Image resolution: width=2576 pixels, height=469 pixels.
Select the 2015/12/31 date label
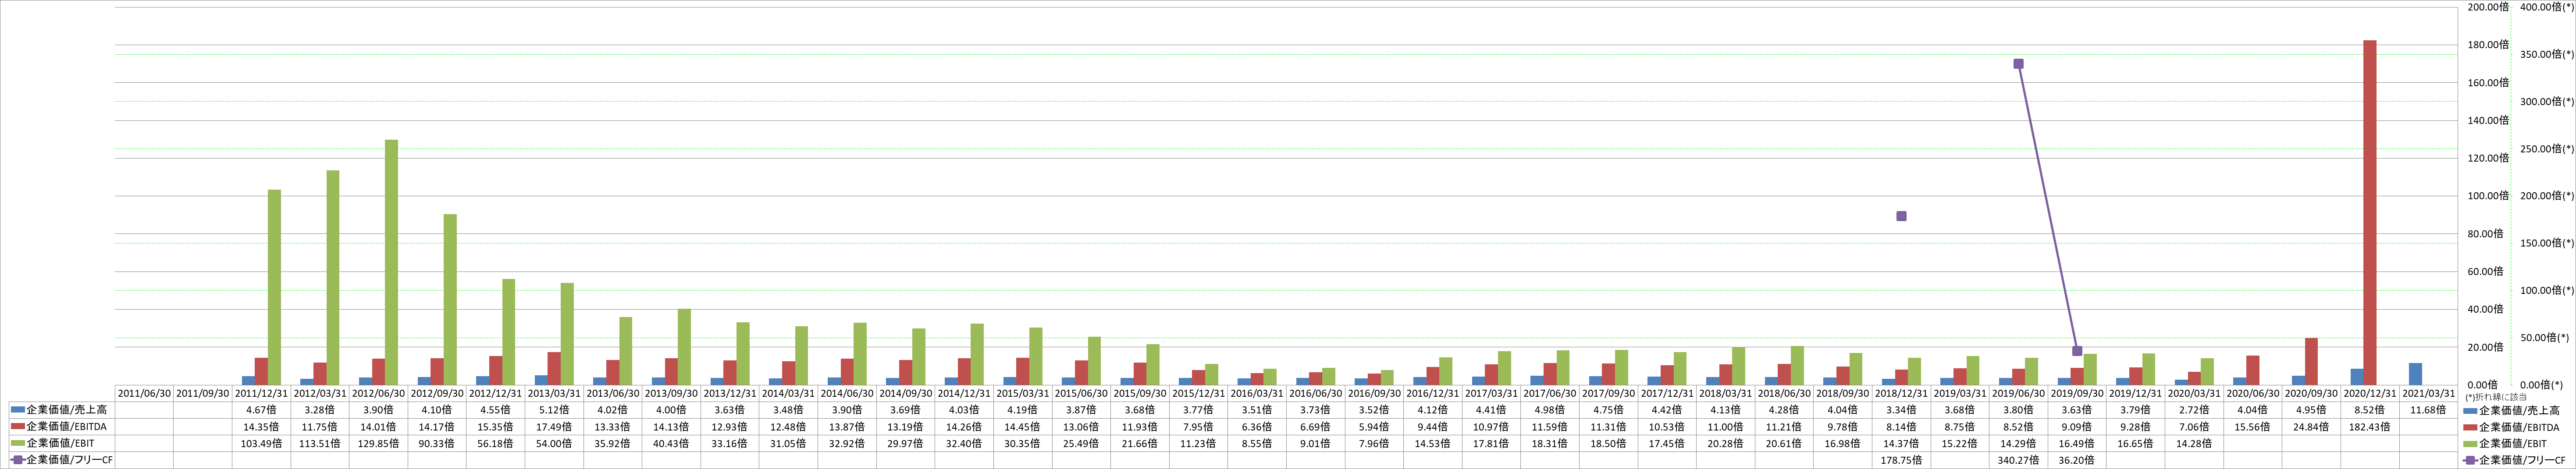click(x=1199, y=393)
